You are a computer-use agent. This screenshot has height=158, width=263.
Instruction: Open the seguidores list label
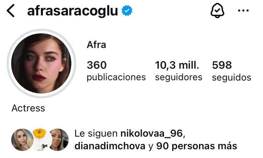point(178,77)
